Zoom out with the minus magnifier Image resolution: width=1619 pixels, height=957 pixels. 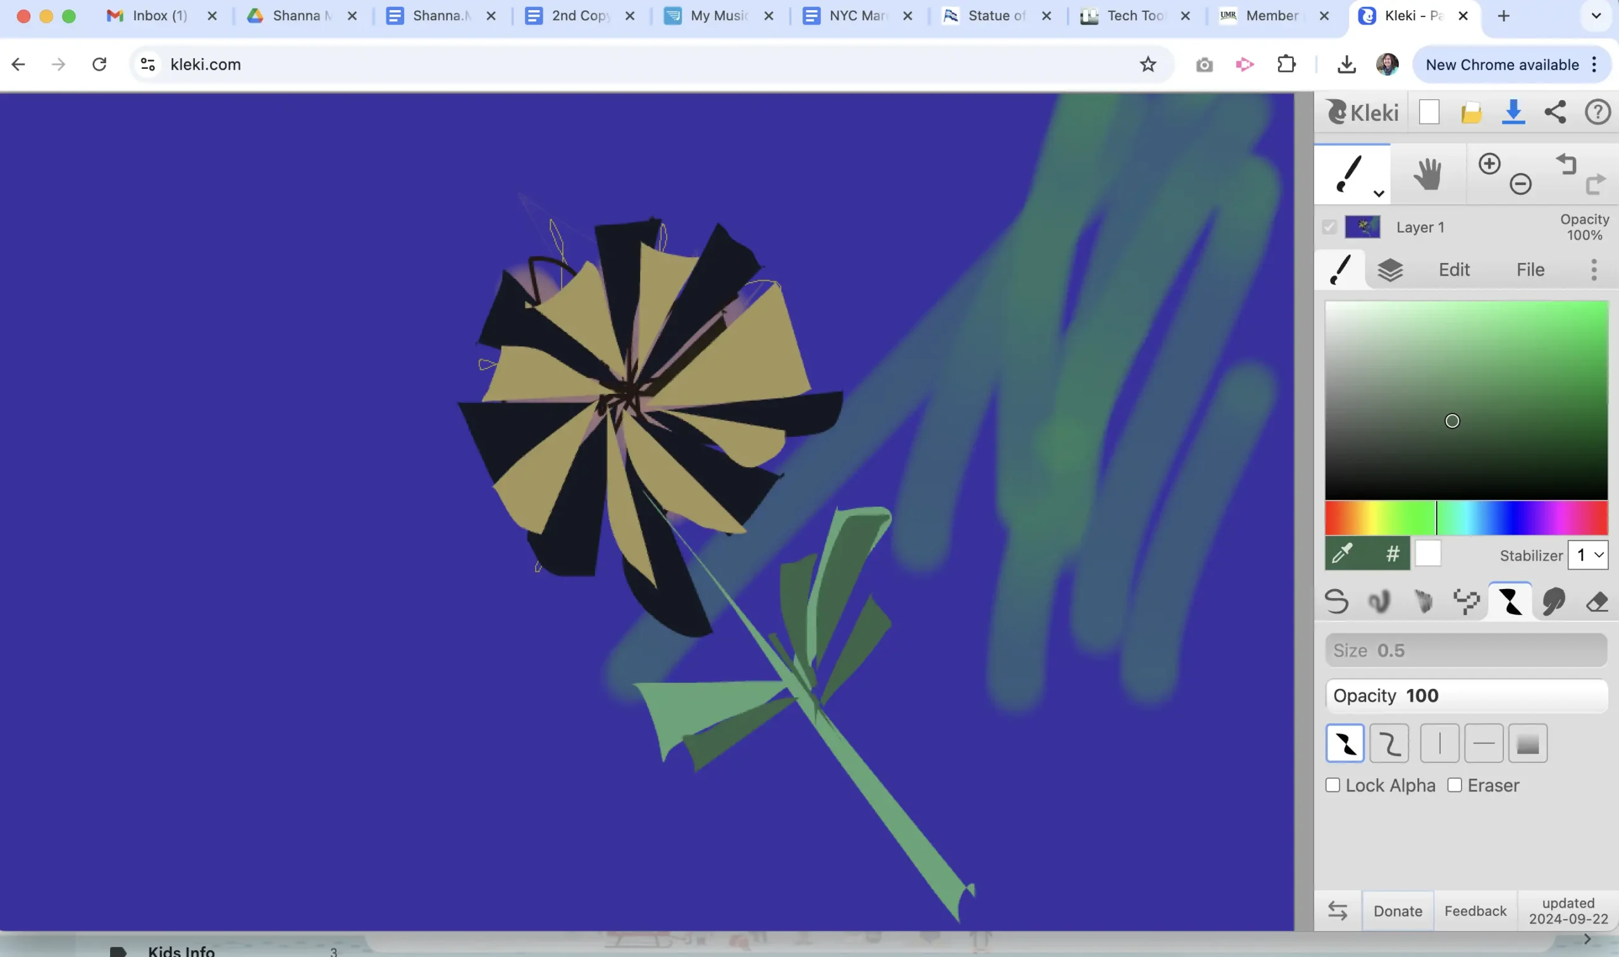1520,184
